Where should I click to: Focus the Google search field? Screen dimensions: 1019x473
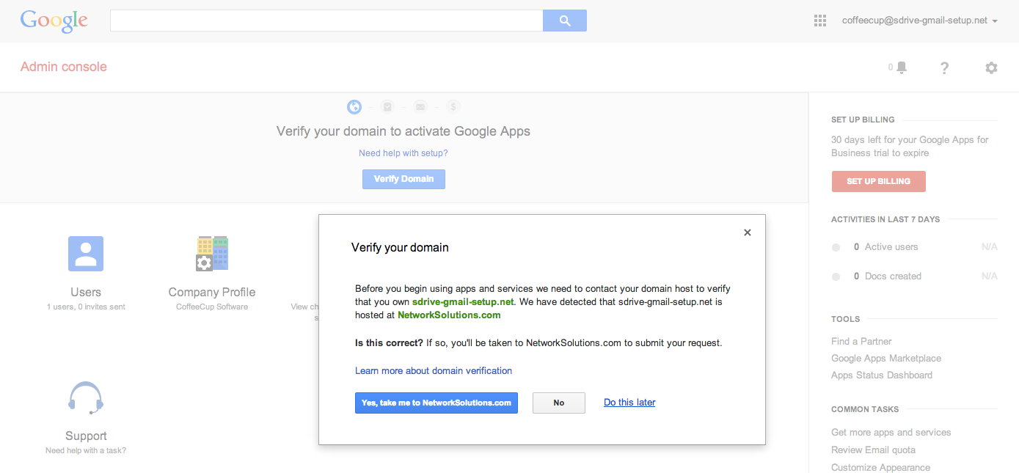pyautogui.click(x=326, y=21)
